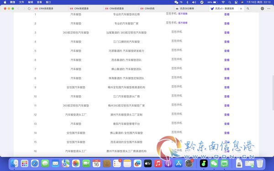Image resolution: width=274 pixels, height=171 pixels.
Task: Open Apple TV from the Dock
Action: click(148, 164)
